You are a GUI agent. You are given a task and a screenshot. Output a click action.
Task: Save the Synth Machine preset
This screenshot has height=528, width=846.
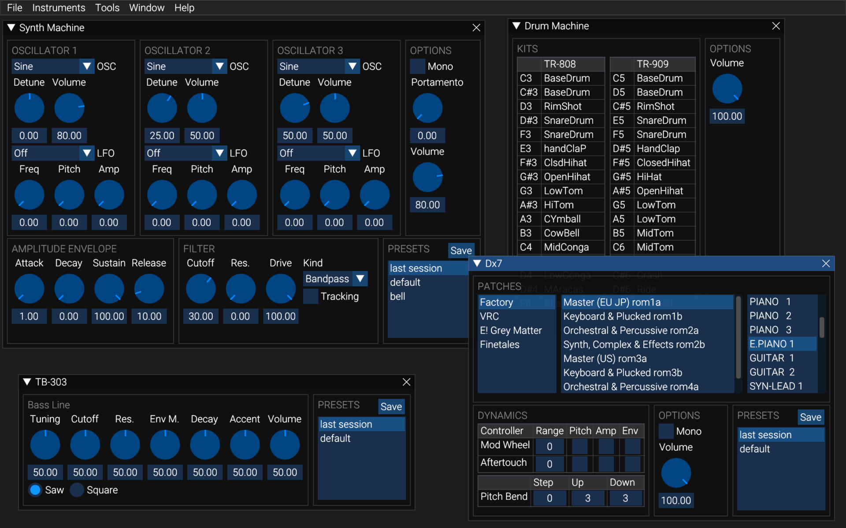click(x=461, y=250)
